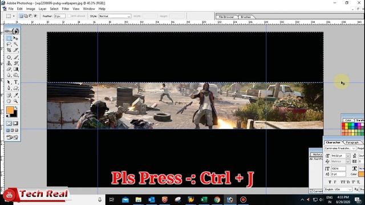This screenshot has height=205, width=365.
Task: Open the Image menu
Action: tap(30, 9)
